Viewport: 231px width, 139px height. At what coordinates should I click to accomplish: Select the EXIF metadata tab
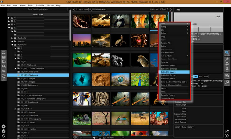(196, 76)
